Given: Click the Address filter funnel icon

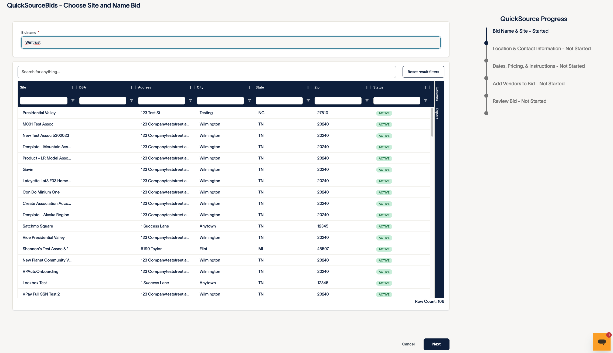Looking at the screenshot, I should coord(190,101).
